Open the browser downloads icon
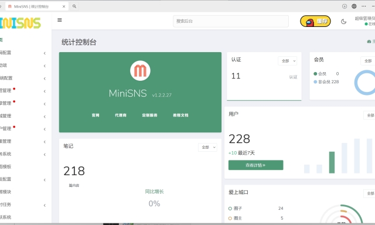Viewport: 375px width, 225px height. (345, 6)
